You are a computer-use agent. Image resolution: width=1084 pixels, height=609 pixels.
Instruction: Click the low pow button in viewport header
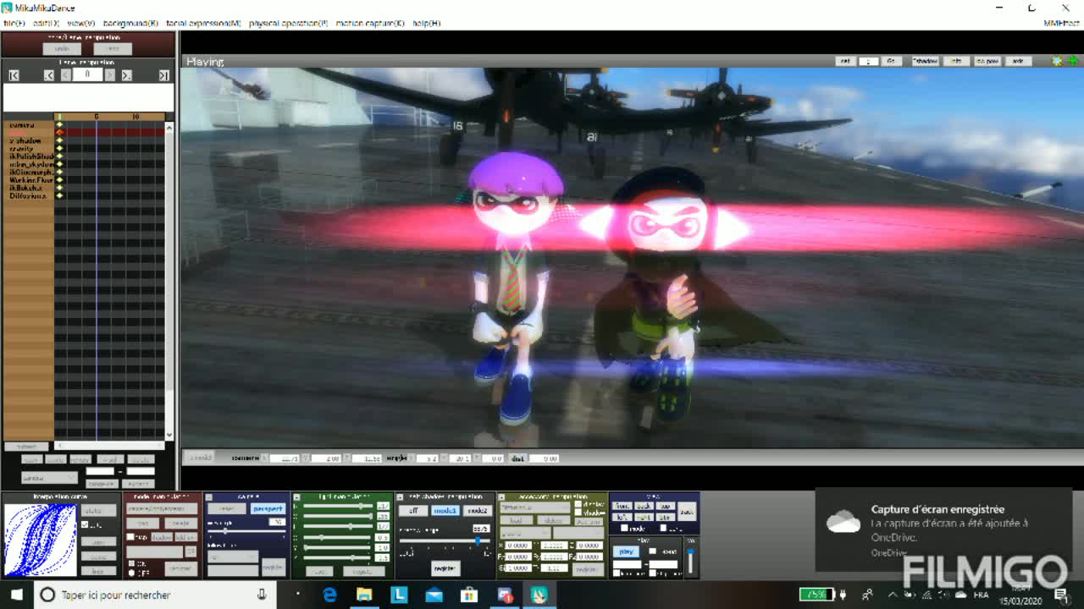point(987,61)
